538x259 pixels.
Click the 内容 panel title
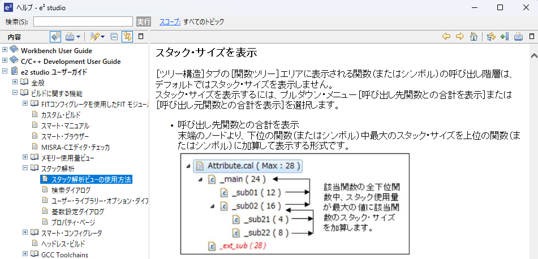click(14, 37)
